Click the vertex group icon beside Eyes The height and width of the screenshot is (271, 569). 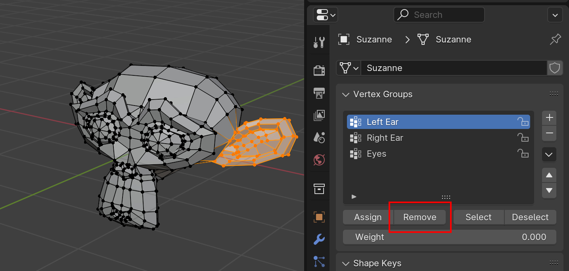click(356, 154)
